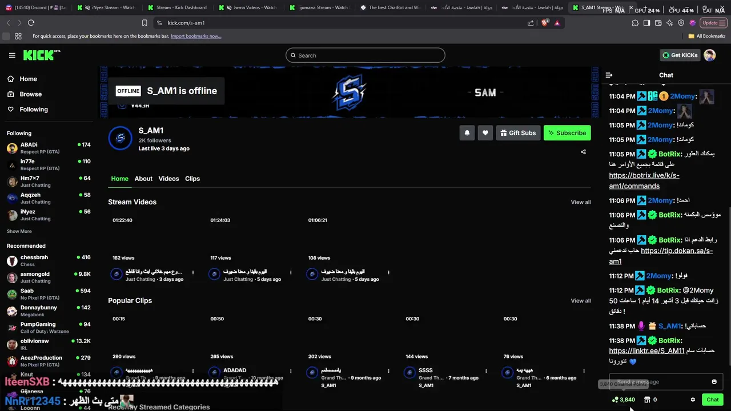The height and width of the screenshot is (411, 731).
Task: Open options for the 01:24:03 video
Action: pyautogui.click(x=291, y=272)
